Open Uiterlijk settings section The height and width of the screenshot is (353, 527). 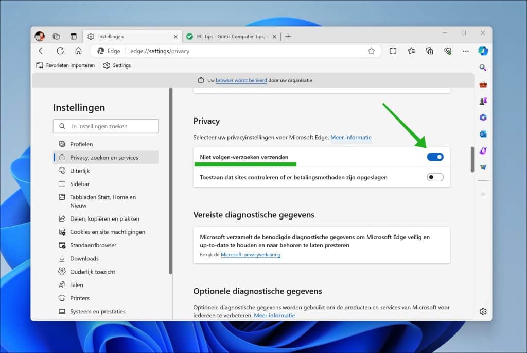[106, 171]
